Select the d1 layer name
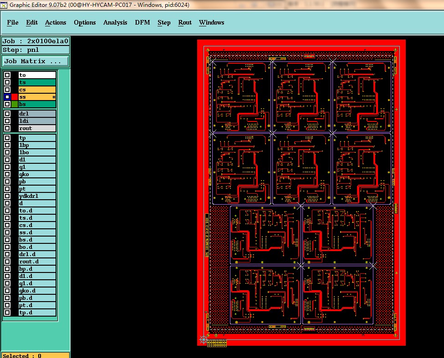This screenshot has height=358, width=444. 37,160
